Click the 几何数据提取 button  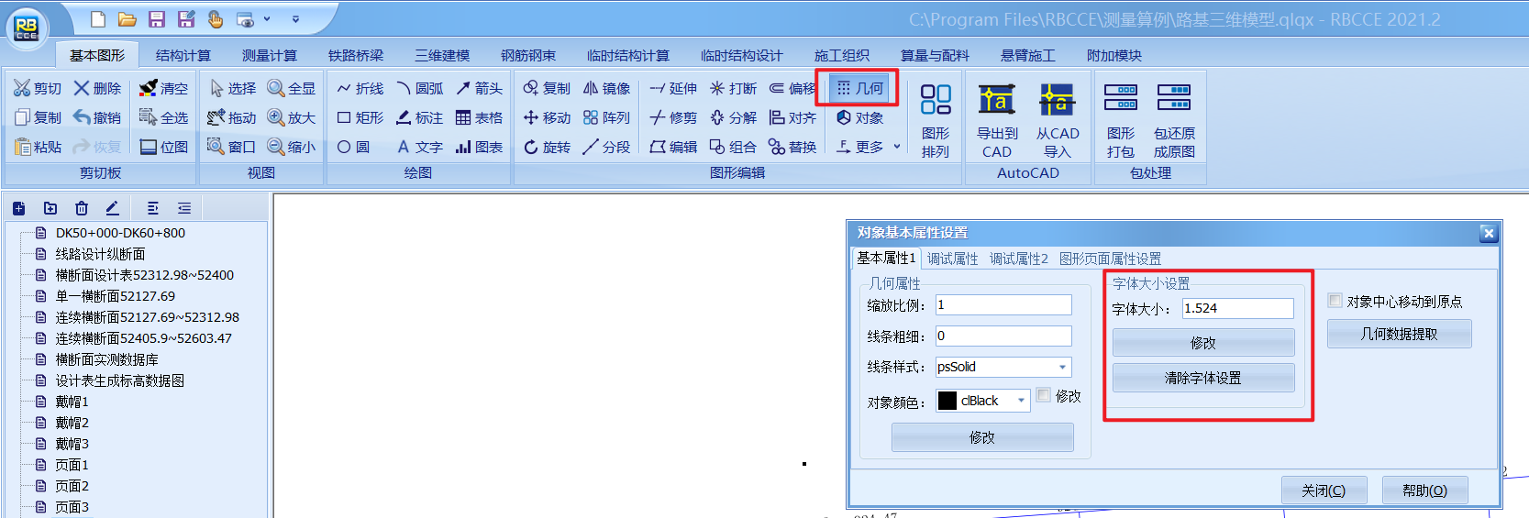pos(1399,334)
